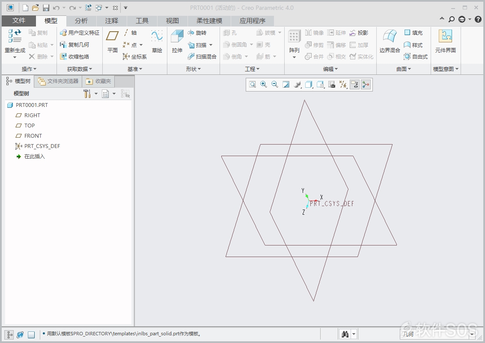Click Zoom Out magnifier icon
Viewport: 485px width, 343px height.
pyautogui.click(x=275, y=84)
